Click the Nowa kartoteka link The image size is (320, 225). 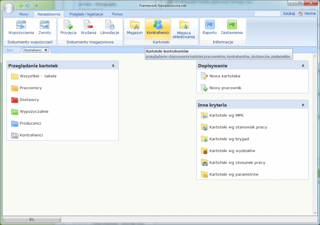[x=225, y=76]
